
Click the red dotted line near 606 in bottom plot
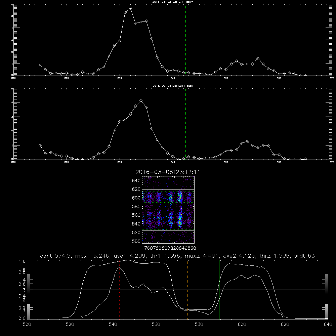[255, 290]
